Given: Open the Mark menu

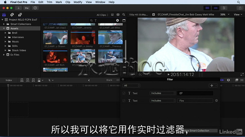Looking at the screenshot, I should click(59, 2).
